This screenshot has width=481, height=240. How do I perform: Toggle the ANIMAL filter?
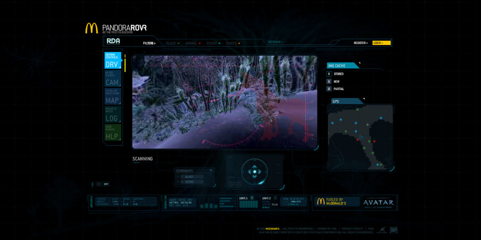click(192, 43)
